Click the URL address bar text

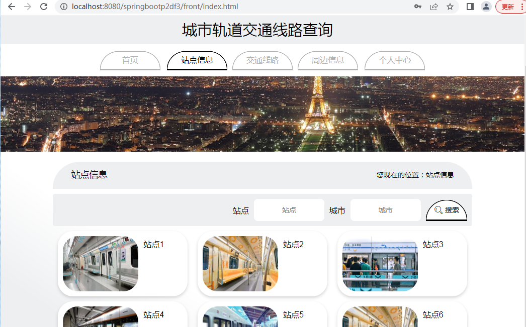pyautogui.click(x=155, y=7)
